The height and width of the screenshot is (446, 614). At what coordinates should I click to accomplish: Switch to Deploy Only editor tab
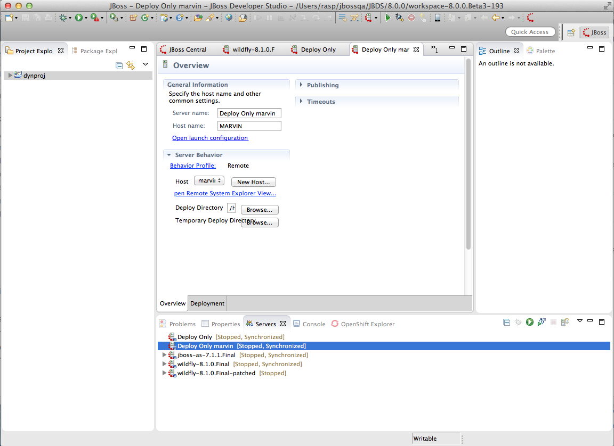pos(313,49)
